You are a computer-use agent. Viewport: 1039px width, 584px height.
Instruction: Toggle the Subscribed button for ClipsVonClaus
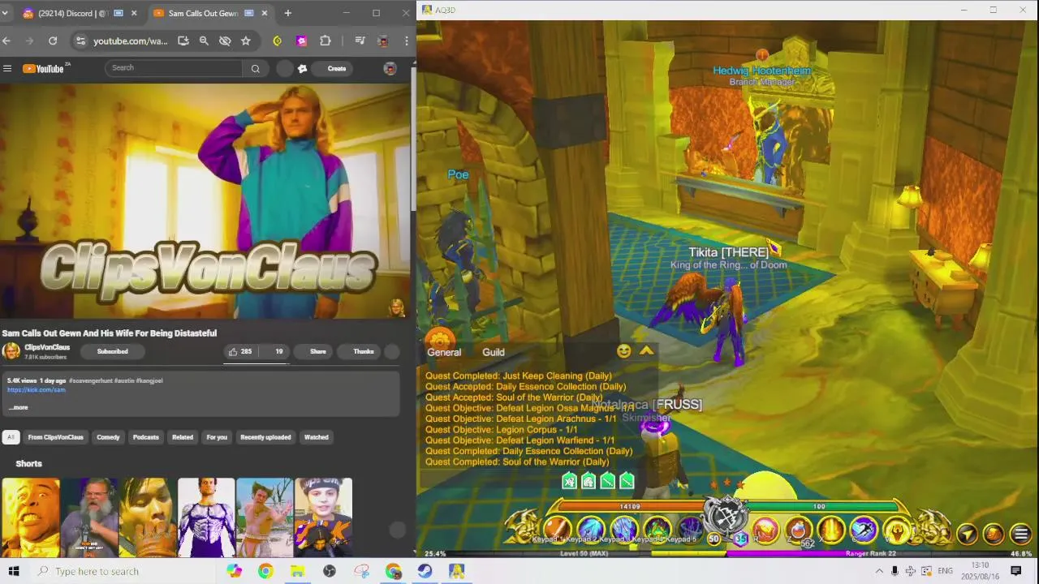[x=112, y=351]
